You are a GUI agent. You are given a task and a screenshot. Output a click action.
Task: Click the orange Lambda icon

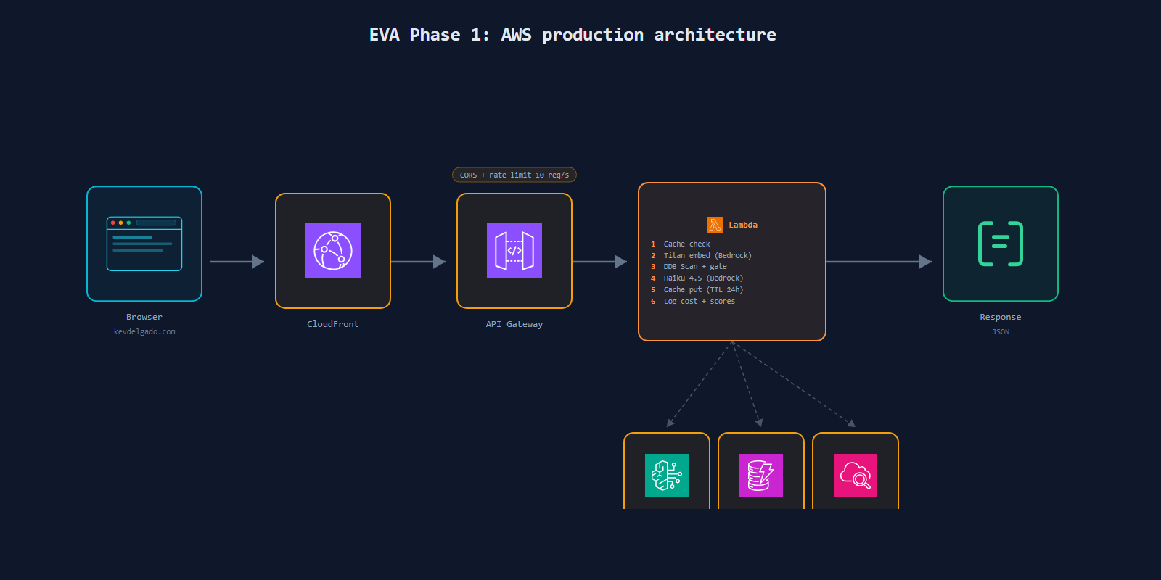[x=715, y=225]
